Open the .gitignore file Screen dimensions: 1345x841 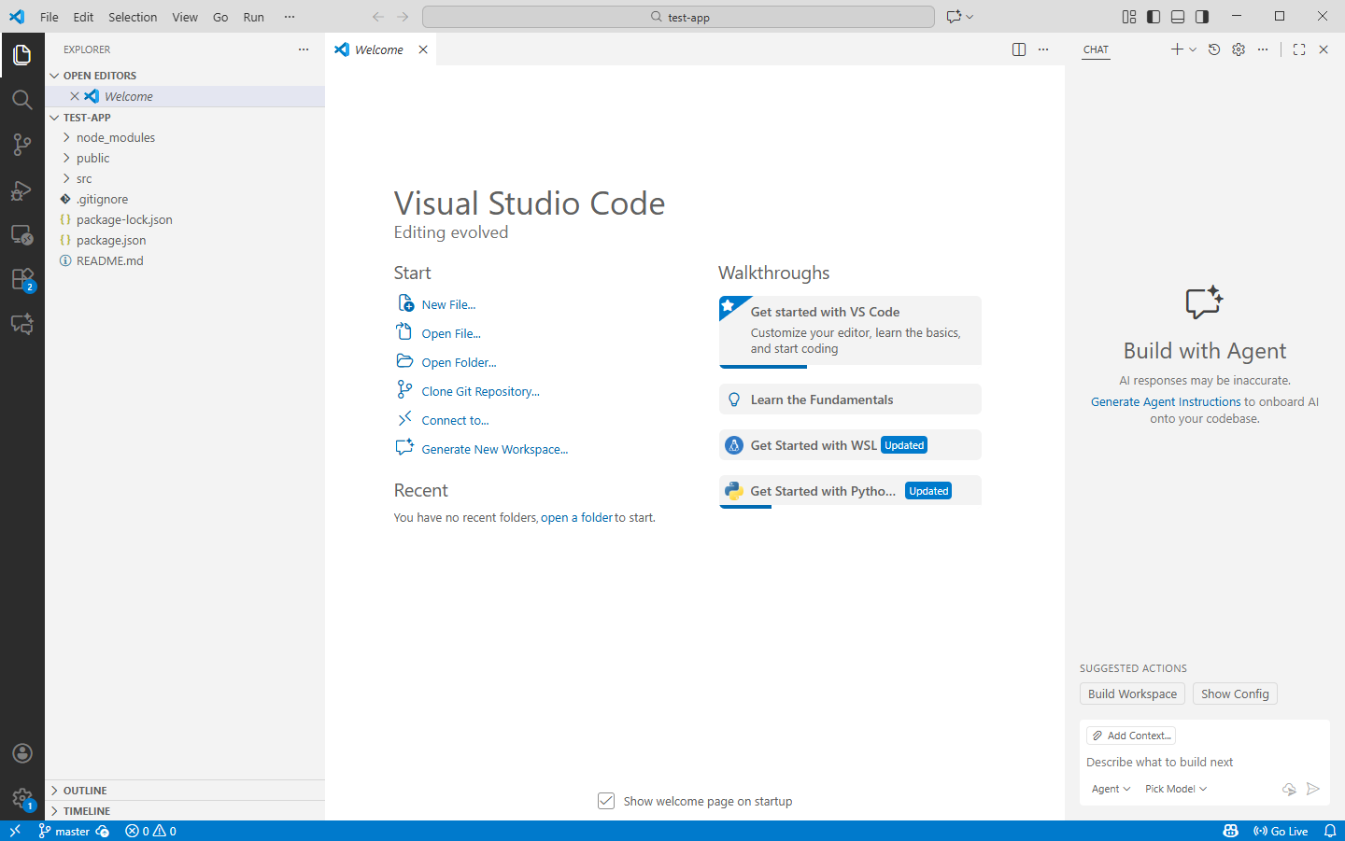pos(185,199)
